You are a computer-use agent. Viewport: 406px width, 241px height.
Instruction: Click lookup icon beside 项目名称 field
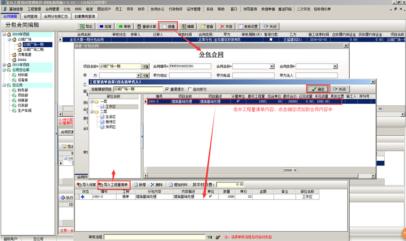point(146,66)
